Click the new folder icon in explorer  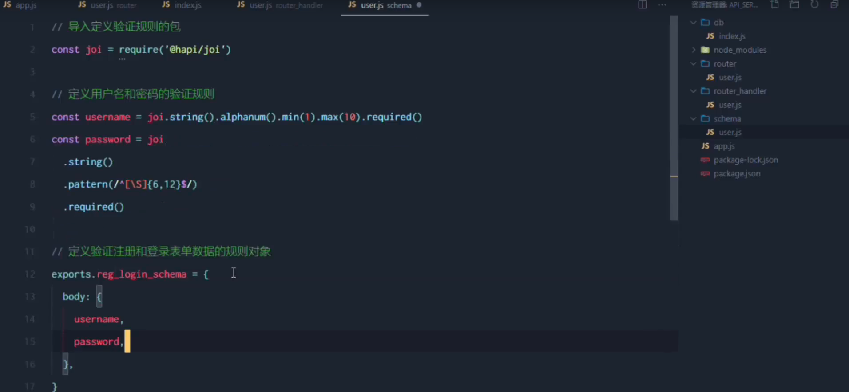point(794,5)
